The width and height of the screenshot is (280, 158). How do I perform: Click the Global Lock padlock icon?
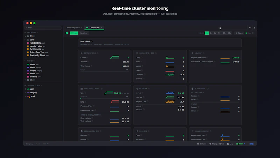click(192, 88)
